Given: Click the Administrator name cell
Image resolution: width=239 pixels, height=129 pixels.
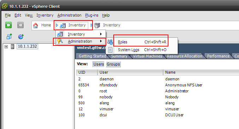Looking at the screenshot, I should tap(177, 91).
